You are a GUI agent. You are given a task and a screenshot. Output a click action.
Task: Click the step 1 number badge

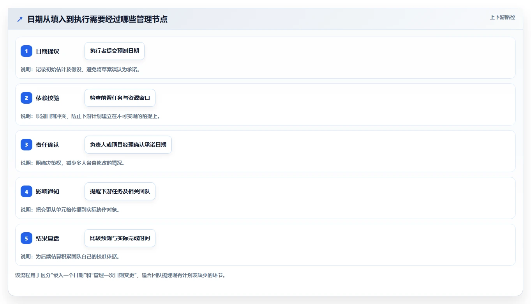click(x=26, y=51)
